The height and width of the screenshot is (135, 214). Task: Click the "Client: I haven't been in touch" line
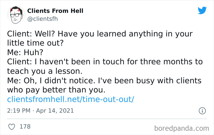click(105, 62)
